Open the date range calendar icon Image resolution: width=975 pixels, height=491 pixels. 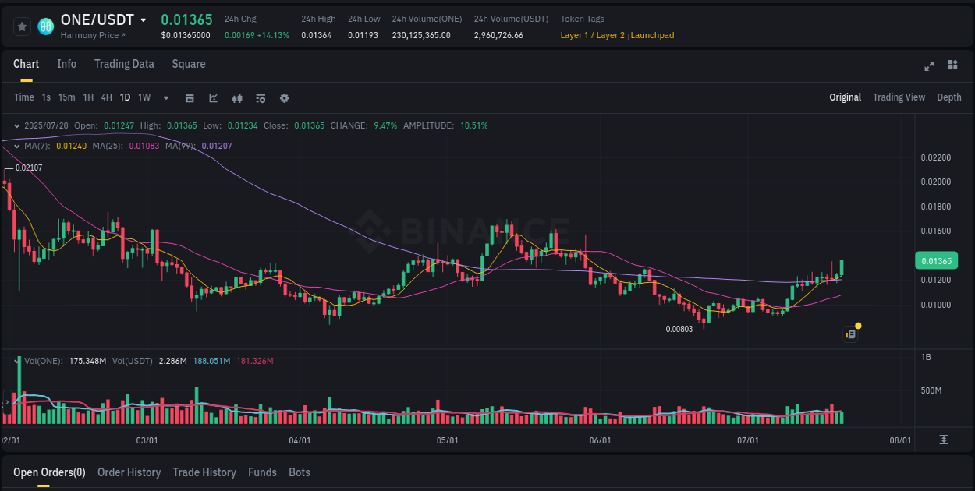(x=190, y=98)
